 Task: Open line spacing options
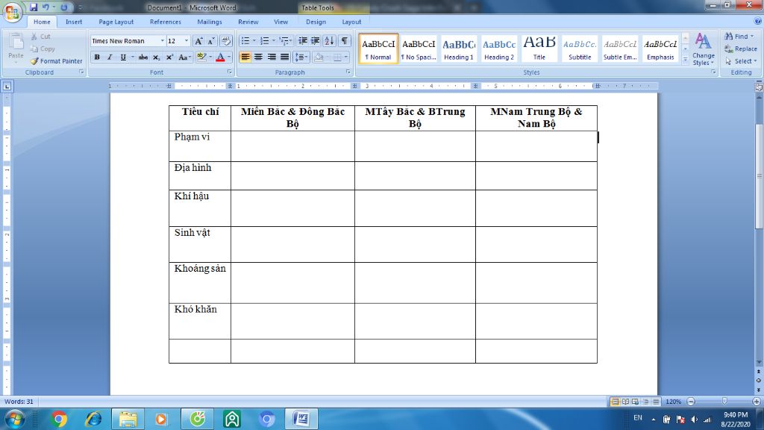[x=301, y=57]
